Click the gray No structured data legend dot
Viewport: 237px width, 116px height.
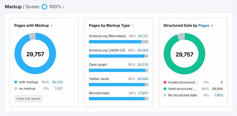click(165, 95)
